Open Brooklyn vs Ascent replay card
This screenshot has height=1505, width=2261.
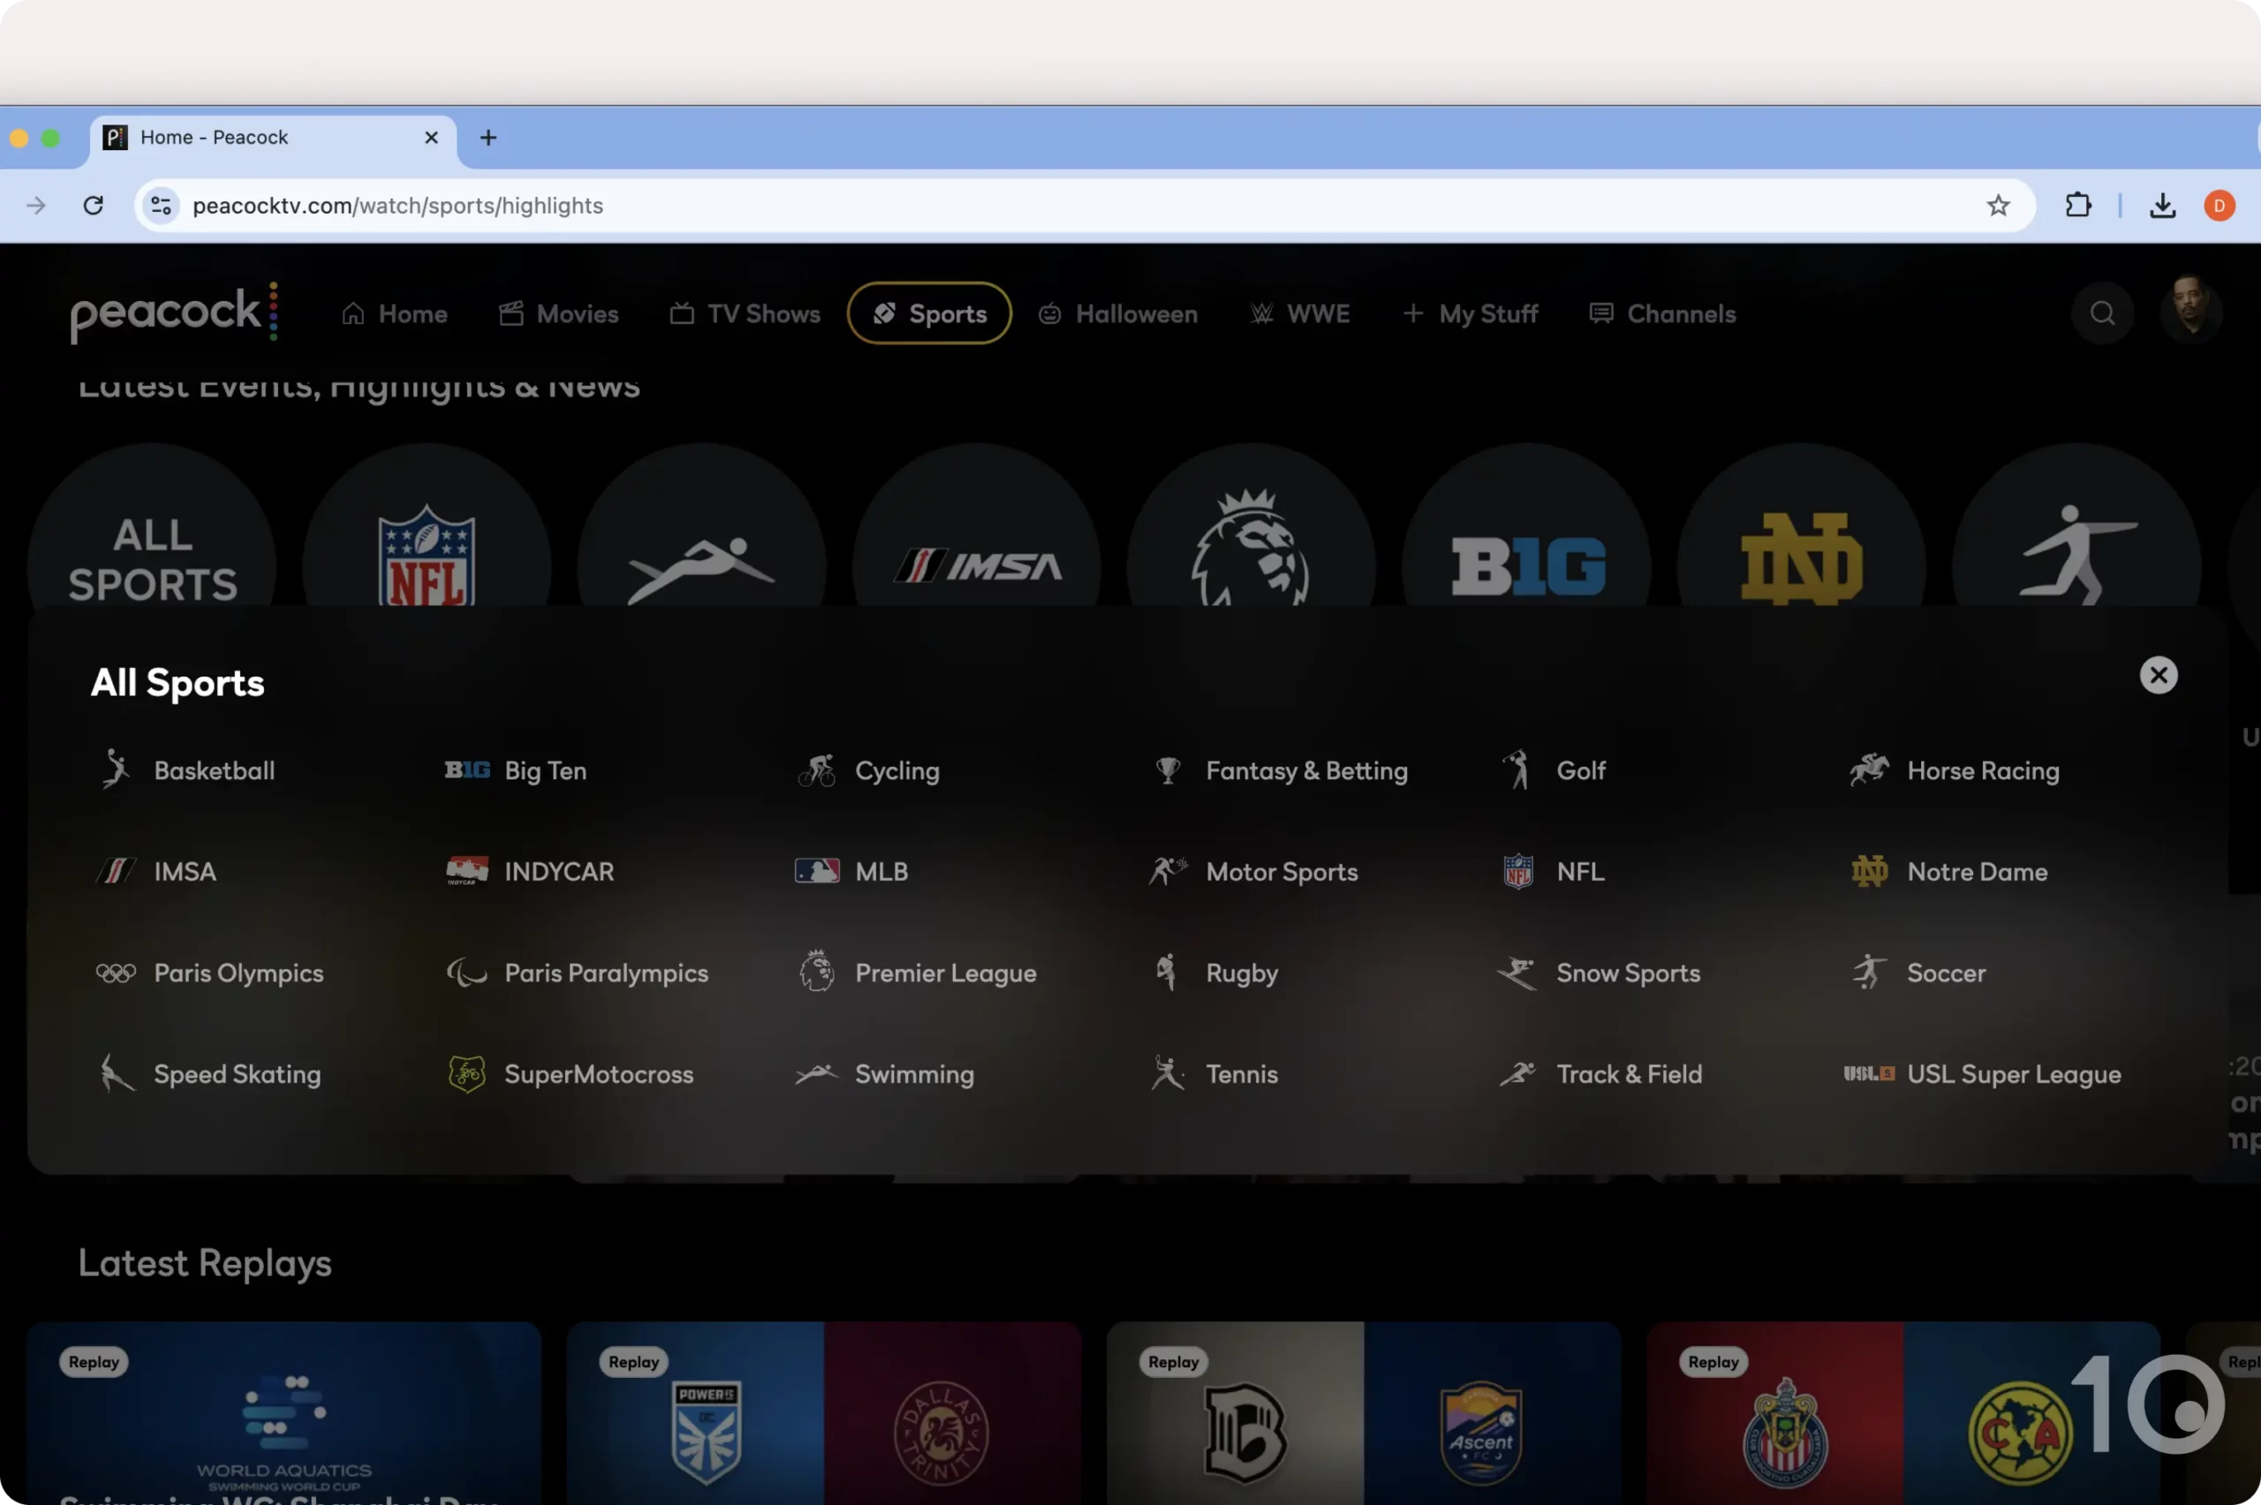coord(1364,1413)
